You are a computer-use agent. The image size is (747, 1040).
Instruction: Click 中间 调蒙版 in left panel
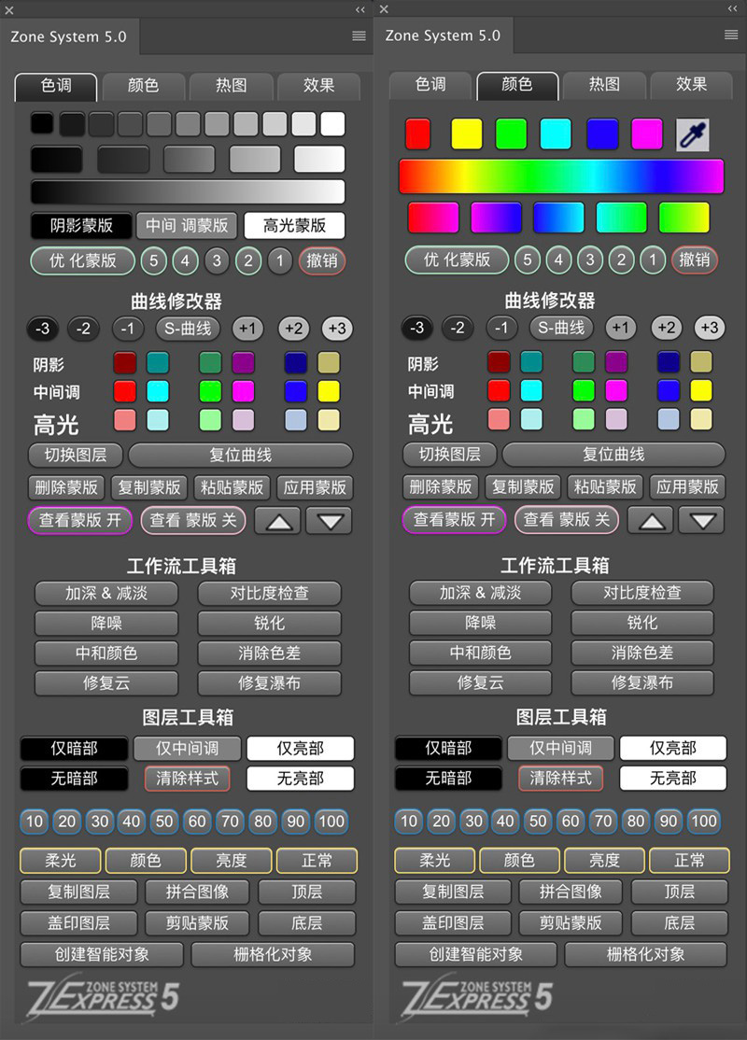[187, 226]
